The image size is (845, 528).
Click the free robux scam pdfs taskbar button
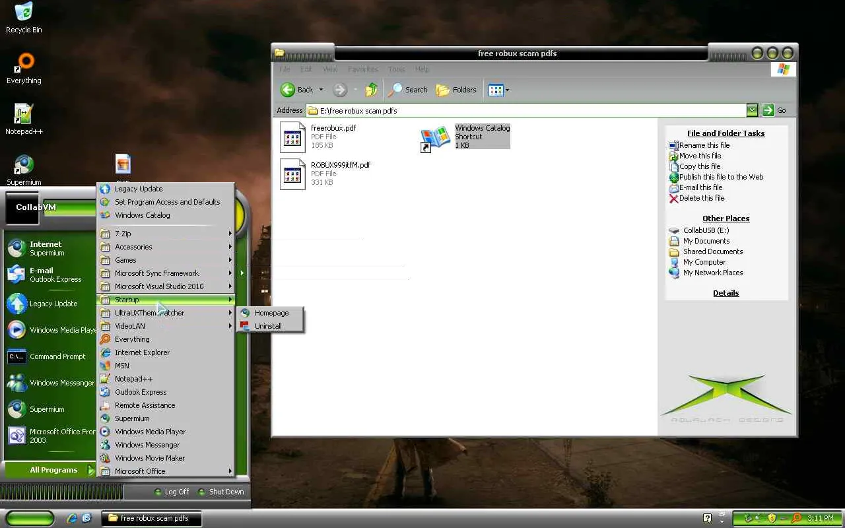(x=151, y=518)
